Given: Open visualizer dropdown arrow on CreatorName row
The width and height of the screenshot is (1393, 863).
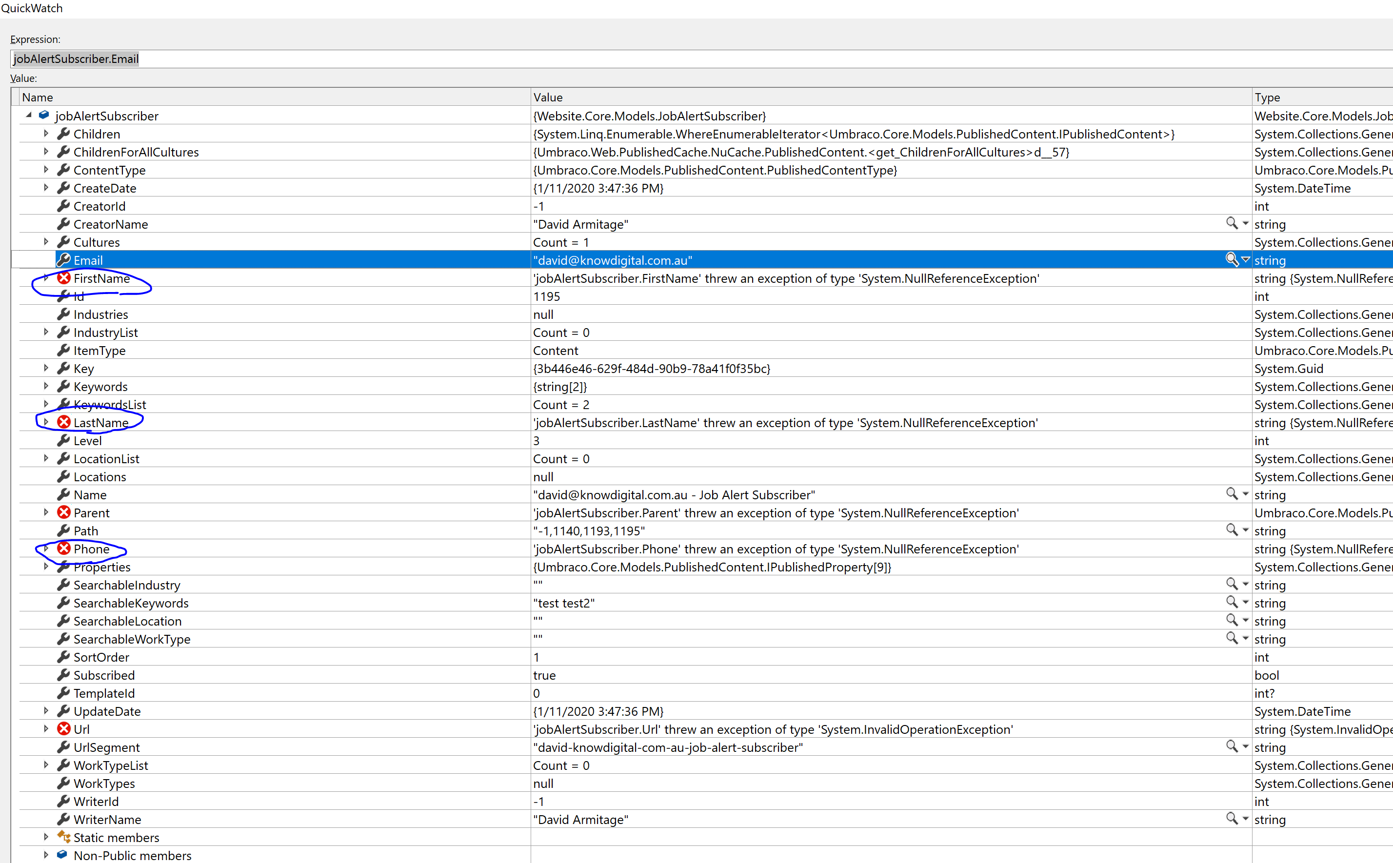Looking at the screenshot, I should pyautogui.click(x=1246, y=224).
